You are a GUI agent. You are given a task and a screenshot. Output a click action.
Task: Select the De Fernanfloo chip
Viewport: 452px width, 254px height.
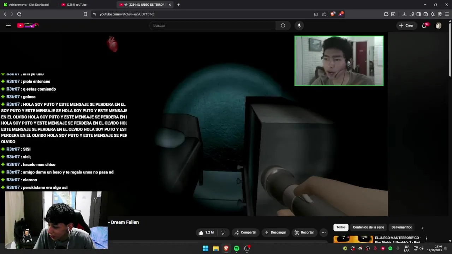tap(402, 228)
